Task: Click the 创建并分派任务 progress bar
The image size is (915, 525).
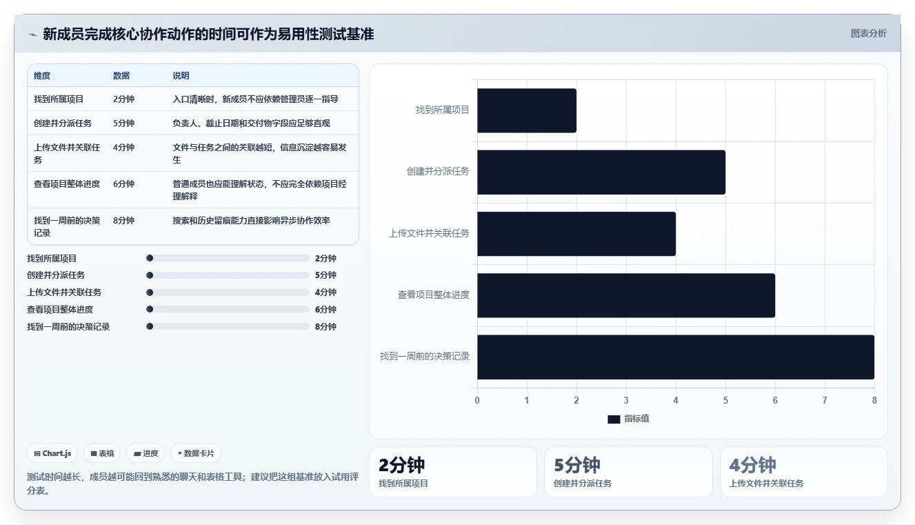Action: [228, 275]
